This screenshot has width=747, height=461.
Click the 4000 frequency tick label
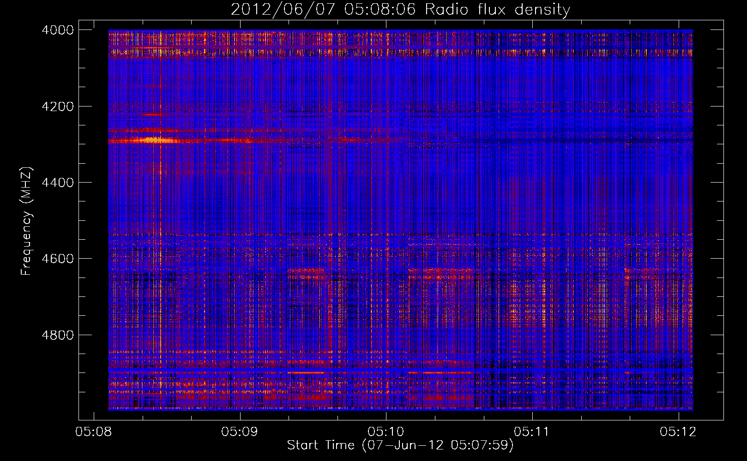[x=58, y=30]
